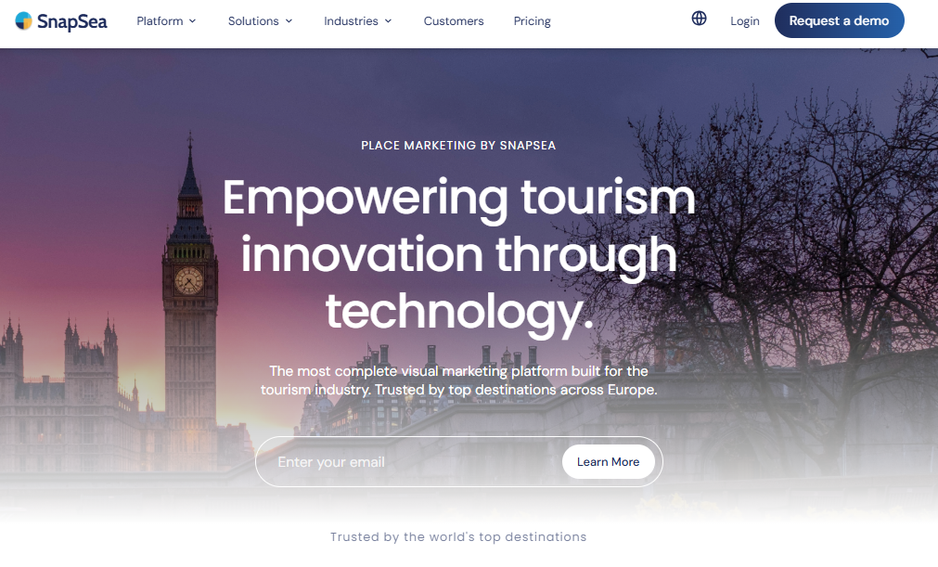Click the SnapSea logo icon
This screenshot has height=567, width=938.
(23, 21)
